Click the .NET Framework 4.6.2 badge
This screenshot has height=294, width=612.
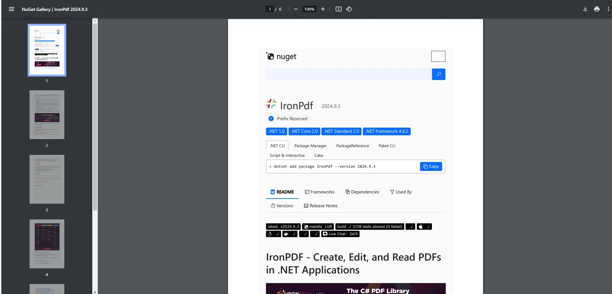pyautogui.click(x=387, y=131)
